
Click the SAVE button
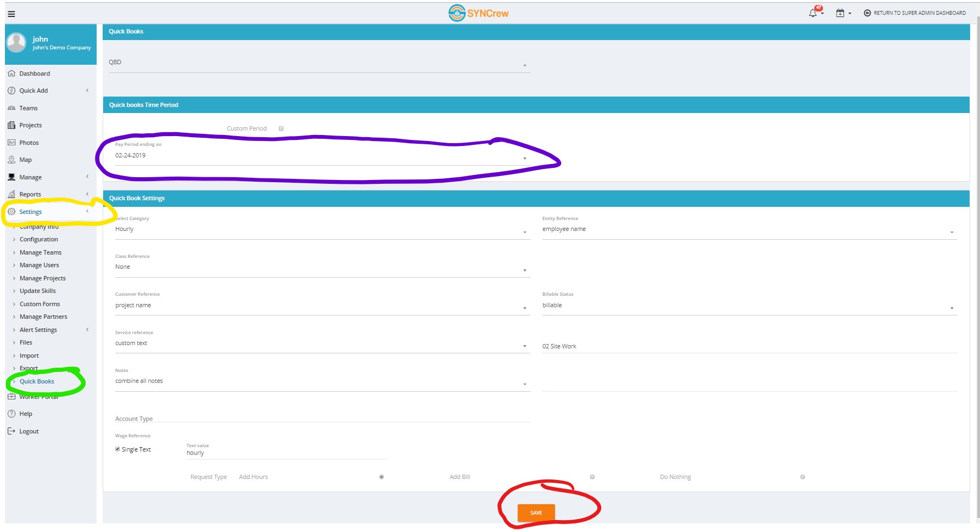tap(535, 512)
